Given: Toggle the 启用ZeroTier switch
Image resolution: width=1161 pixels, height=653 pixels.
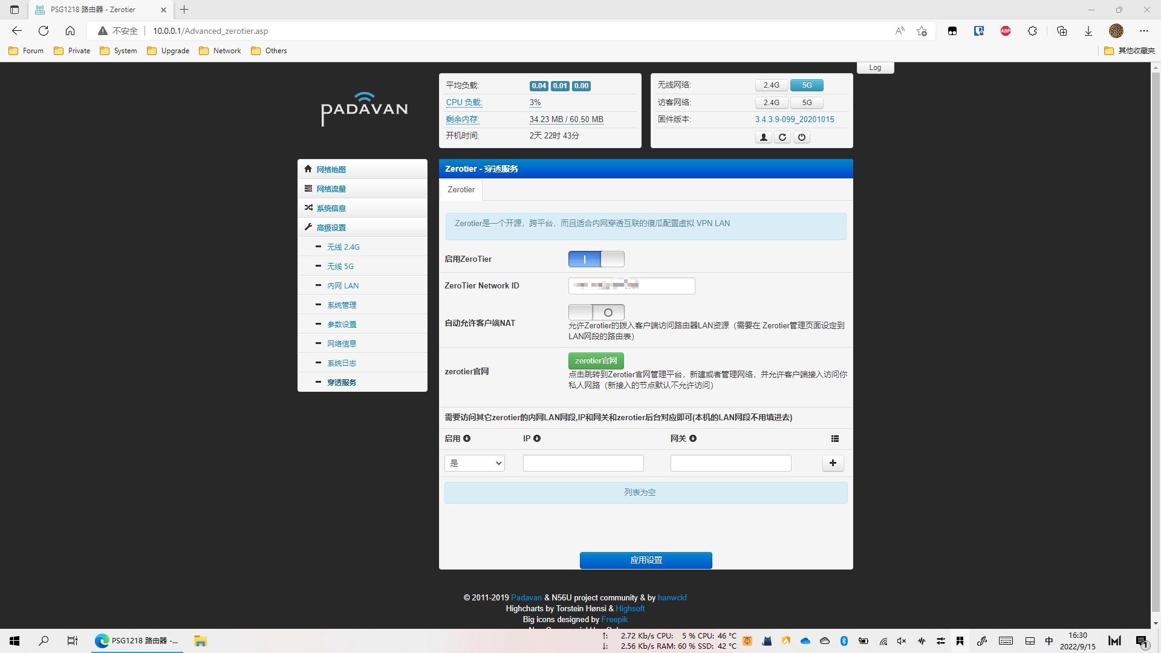Looking at the screenshot, I should pos(596,259).
